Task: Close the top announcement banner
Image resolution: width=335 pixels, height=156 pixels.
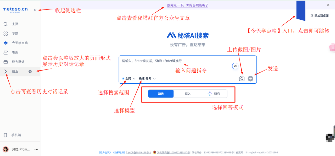Action: click(328, 5)
